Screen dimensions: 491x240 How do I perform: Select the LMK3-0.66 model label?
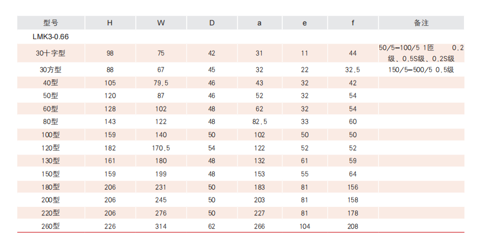point(51,36)
